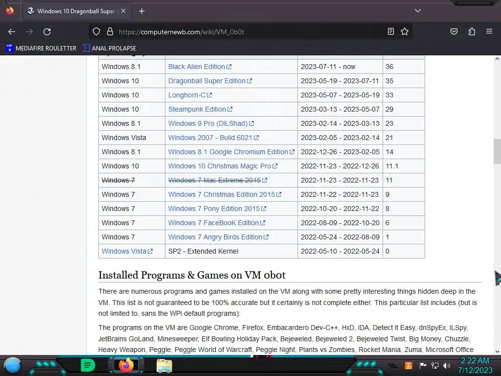
Task: Open Windows 2007 - Build 6021 link
Action: (213, 138)
